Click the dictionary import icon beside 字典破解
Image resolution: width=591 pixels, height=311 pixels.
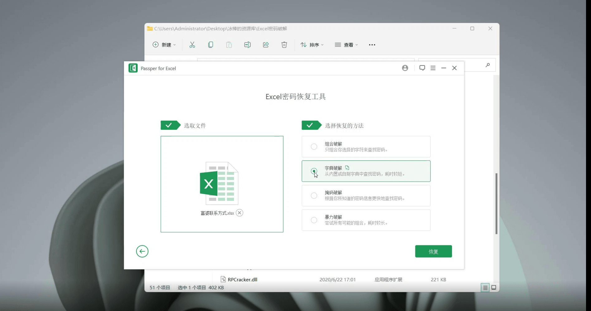pos(347,168)
